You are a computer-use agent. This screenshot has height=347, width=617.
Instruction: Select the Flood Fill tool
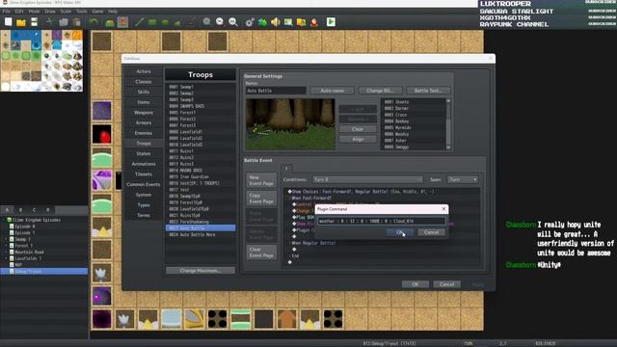[x=178, y=22]
